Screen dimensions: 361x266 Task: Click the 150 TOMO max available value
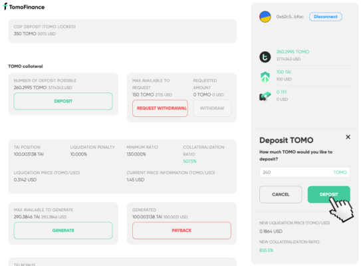click(143, 94)
